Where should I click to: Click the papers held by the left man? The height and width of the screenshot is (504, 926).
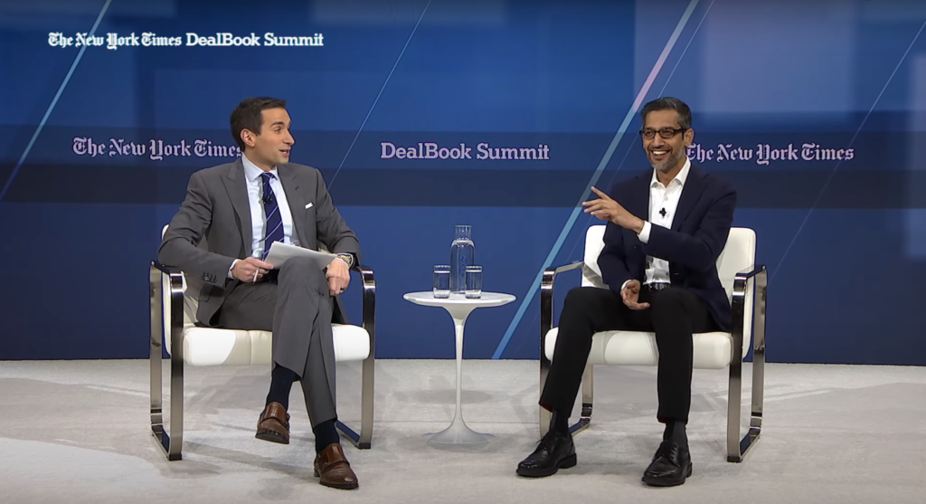[x=298, y=254]
